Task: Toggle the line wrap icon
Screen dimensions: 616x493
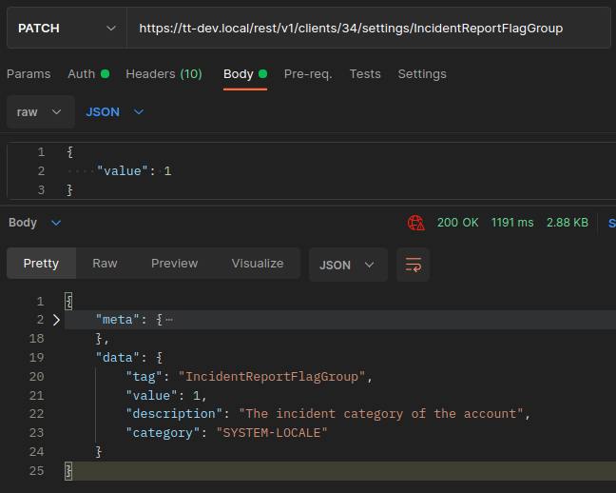Action: coord(413,265)
